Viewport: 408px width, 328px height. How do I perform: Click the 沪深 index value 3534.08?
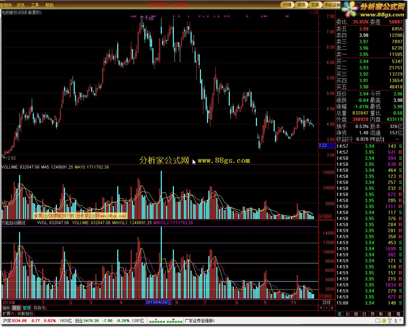(x=19, y=321)
